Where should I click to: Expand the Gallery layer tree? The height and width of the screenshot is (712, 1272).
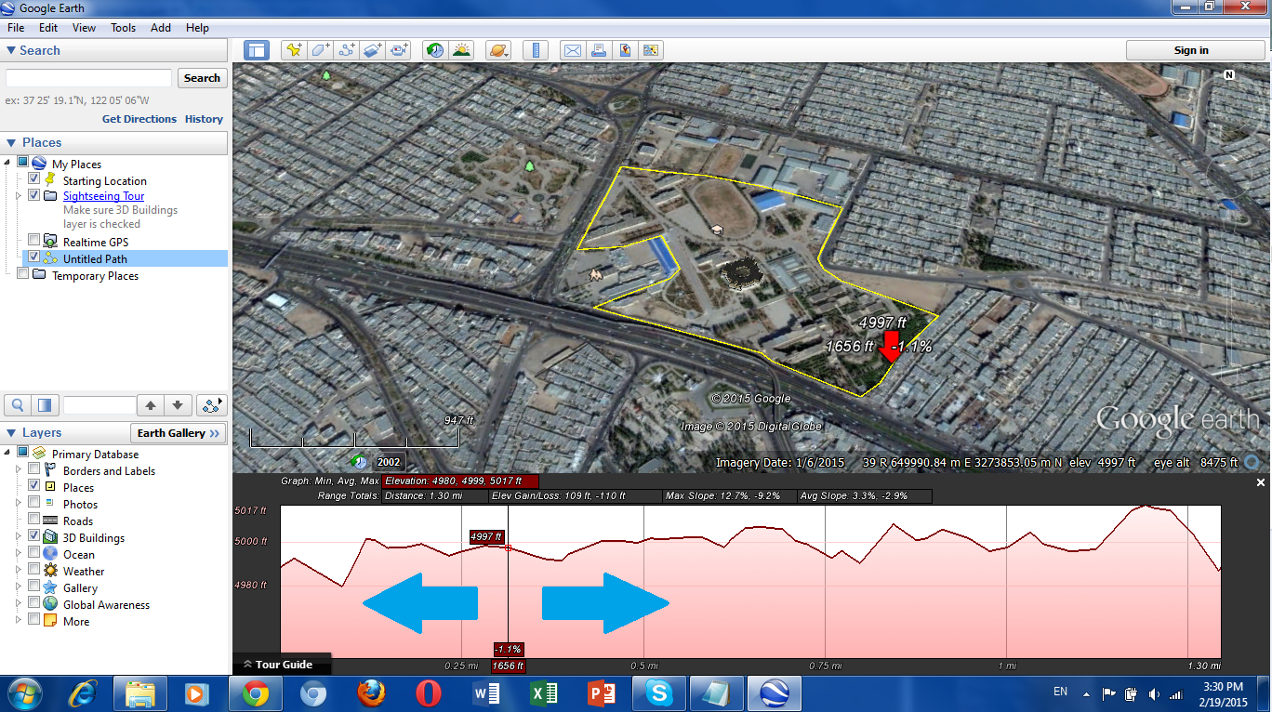click(19, 587)
